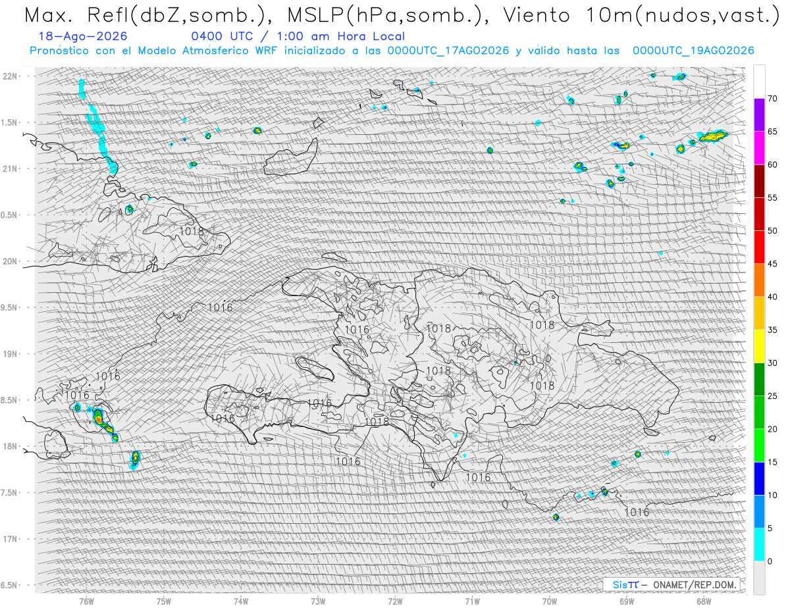Click the "70W" longitude label
Viewport: 790px width, 610px height.
[x=550, y=601]
